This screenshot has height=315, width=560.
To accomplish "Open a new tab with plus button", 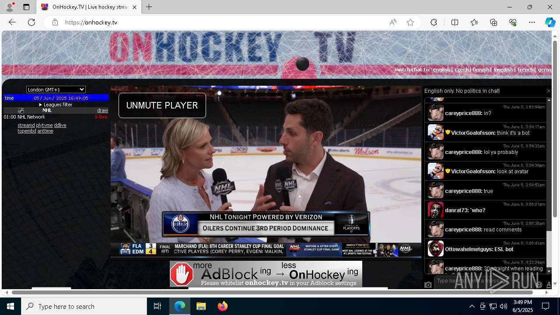I will point(149,7).
